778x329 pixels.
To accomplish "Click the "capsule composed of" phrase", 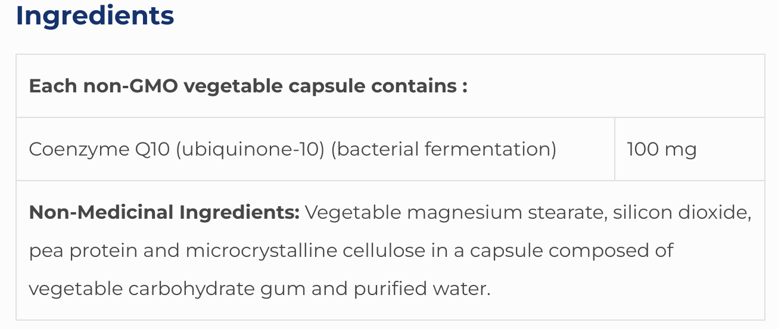I will point(572,250).
